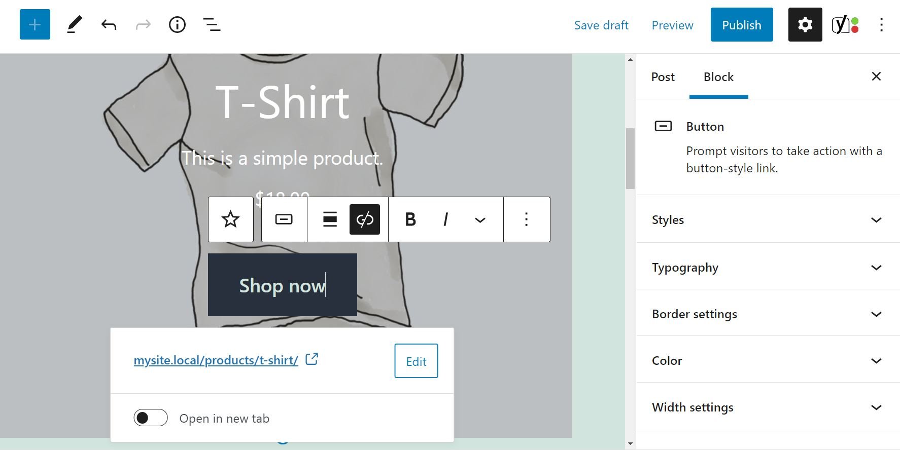The width and height of the screenshot is (900, 450).
Task: Toggle bold formatting
Action: (x=410, y=219)
